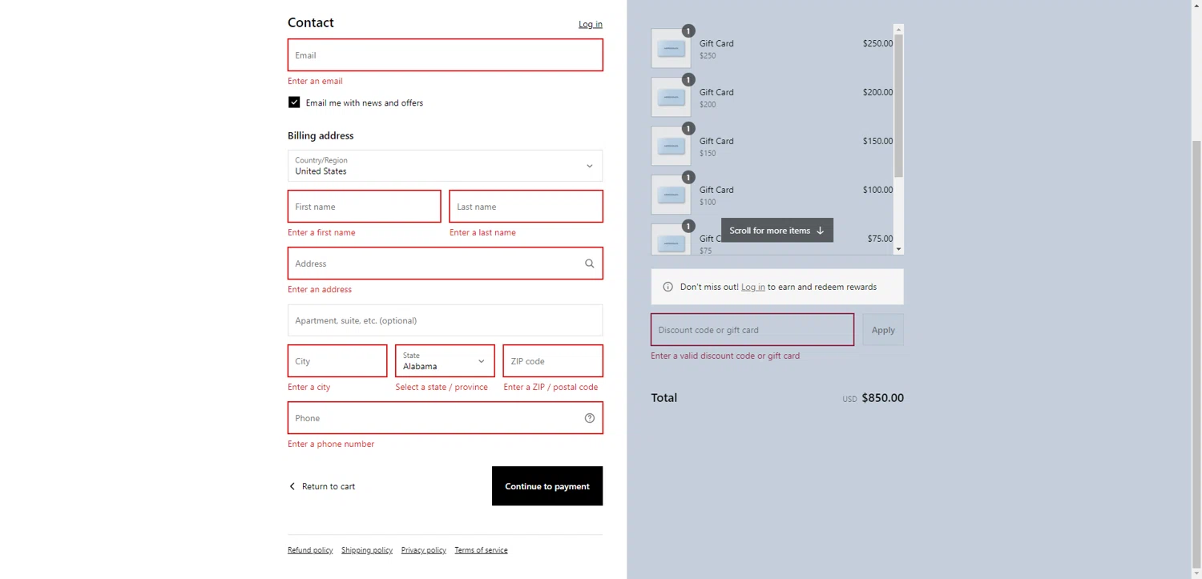1202x579 pixels.
Task: Click the $200.00 price text
Action: point(877,92)
